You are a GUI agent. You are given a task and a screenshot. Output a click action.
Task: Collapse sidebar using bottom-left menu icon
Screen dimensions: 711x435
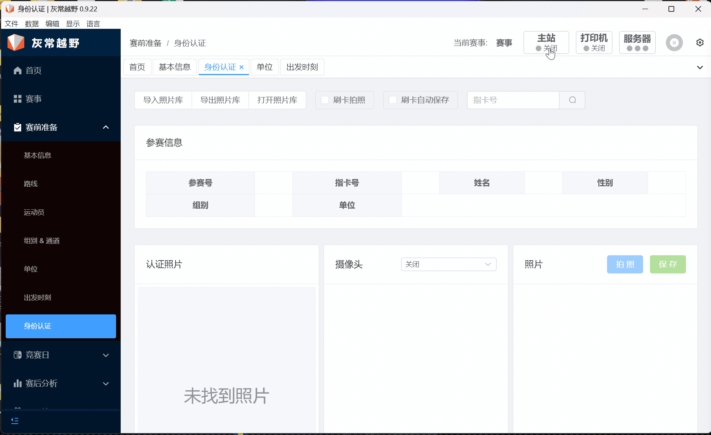[x=15, y=421]
